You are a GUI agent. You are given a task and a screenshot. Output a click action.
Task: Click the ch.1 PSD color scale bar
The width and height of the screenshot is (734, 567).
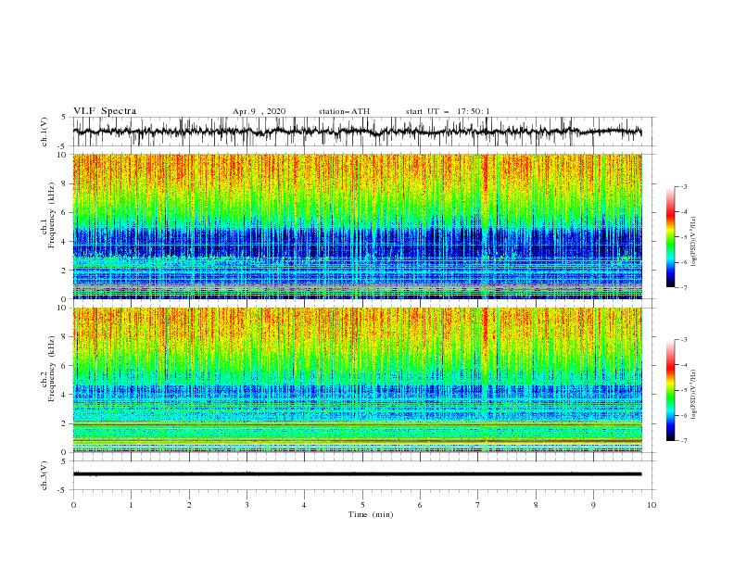(x=671, y=237)
